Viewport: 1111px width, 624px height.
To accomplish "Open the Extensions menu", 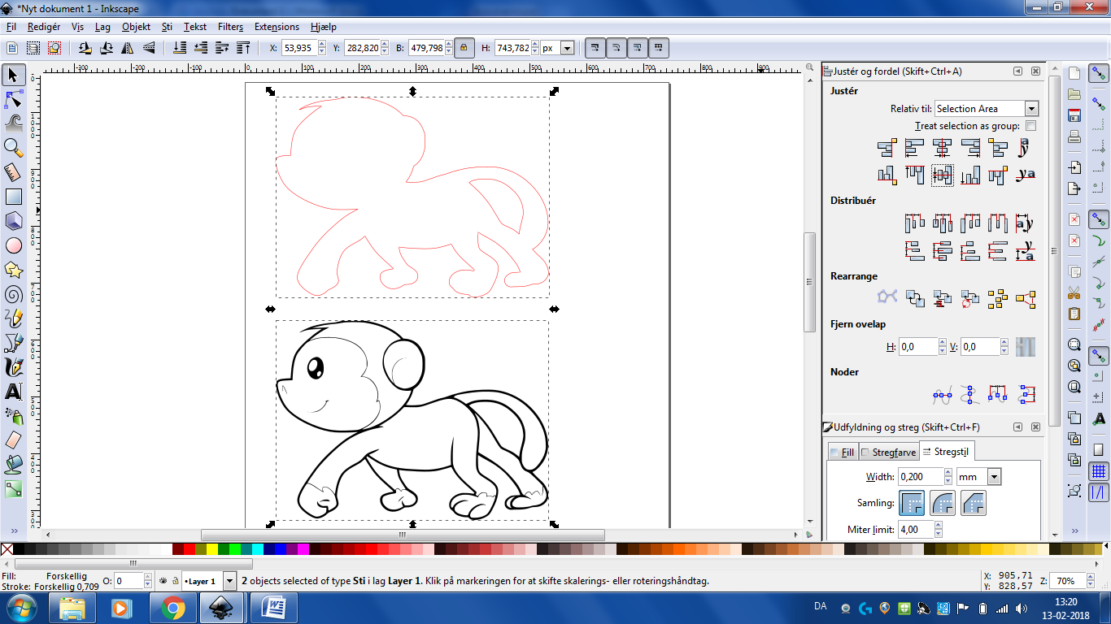I will pyautogui.click(x=277, y=27).
